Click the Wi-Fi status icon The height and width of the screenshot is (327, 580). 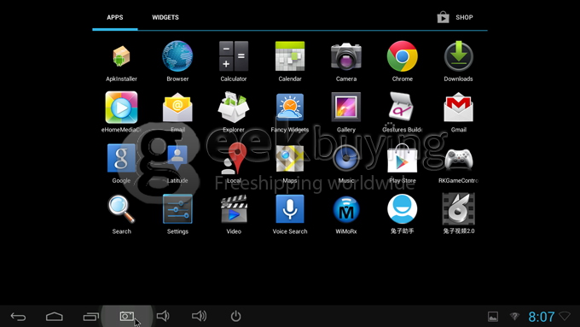514,316
